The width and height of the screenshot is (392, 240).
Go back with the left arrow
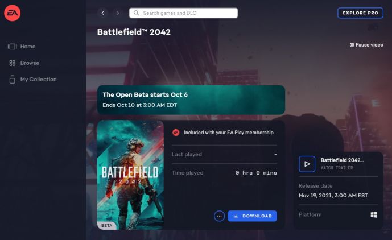[x=103, y=13]
